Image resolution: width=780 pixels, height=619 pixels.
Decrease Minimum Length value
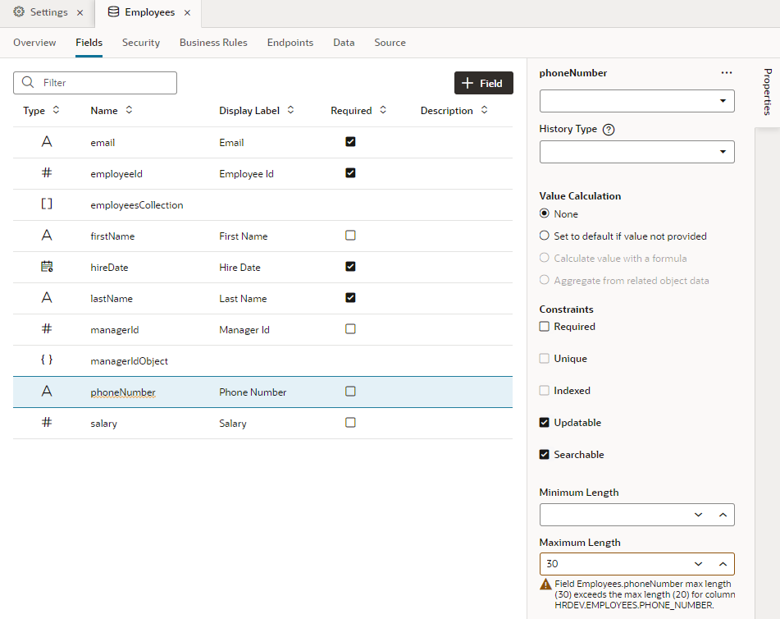click(x=699, y=515)
